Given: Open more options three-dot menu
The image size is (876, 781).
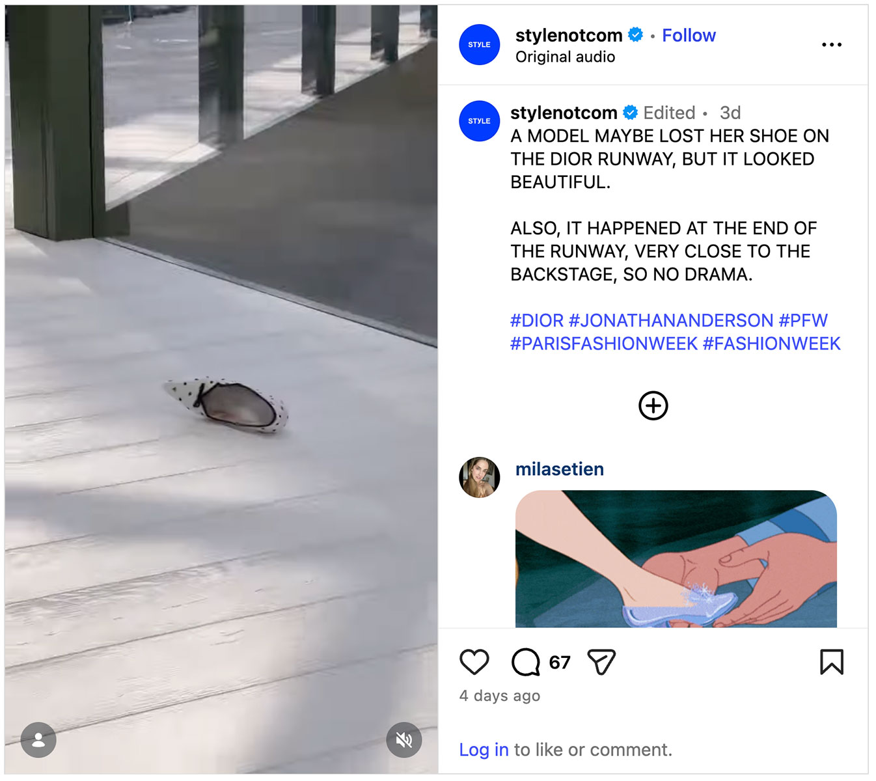Looking at the screenshot, I should (831, 45).
